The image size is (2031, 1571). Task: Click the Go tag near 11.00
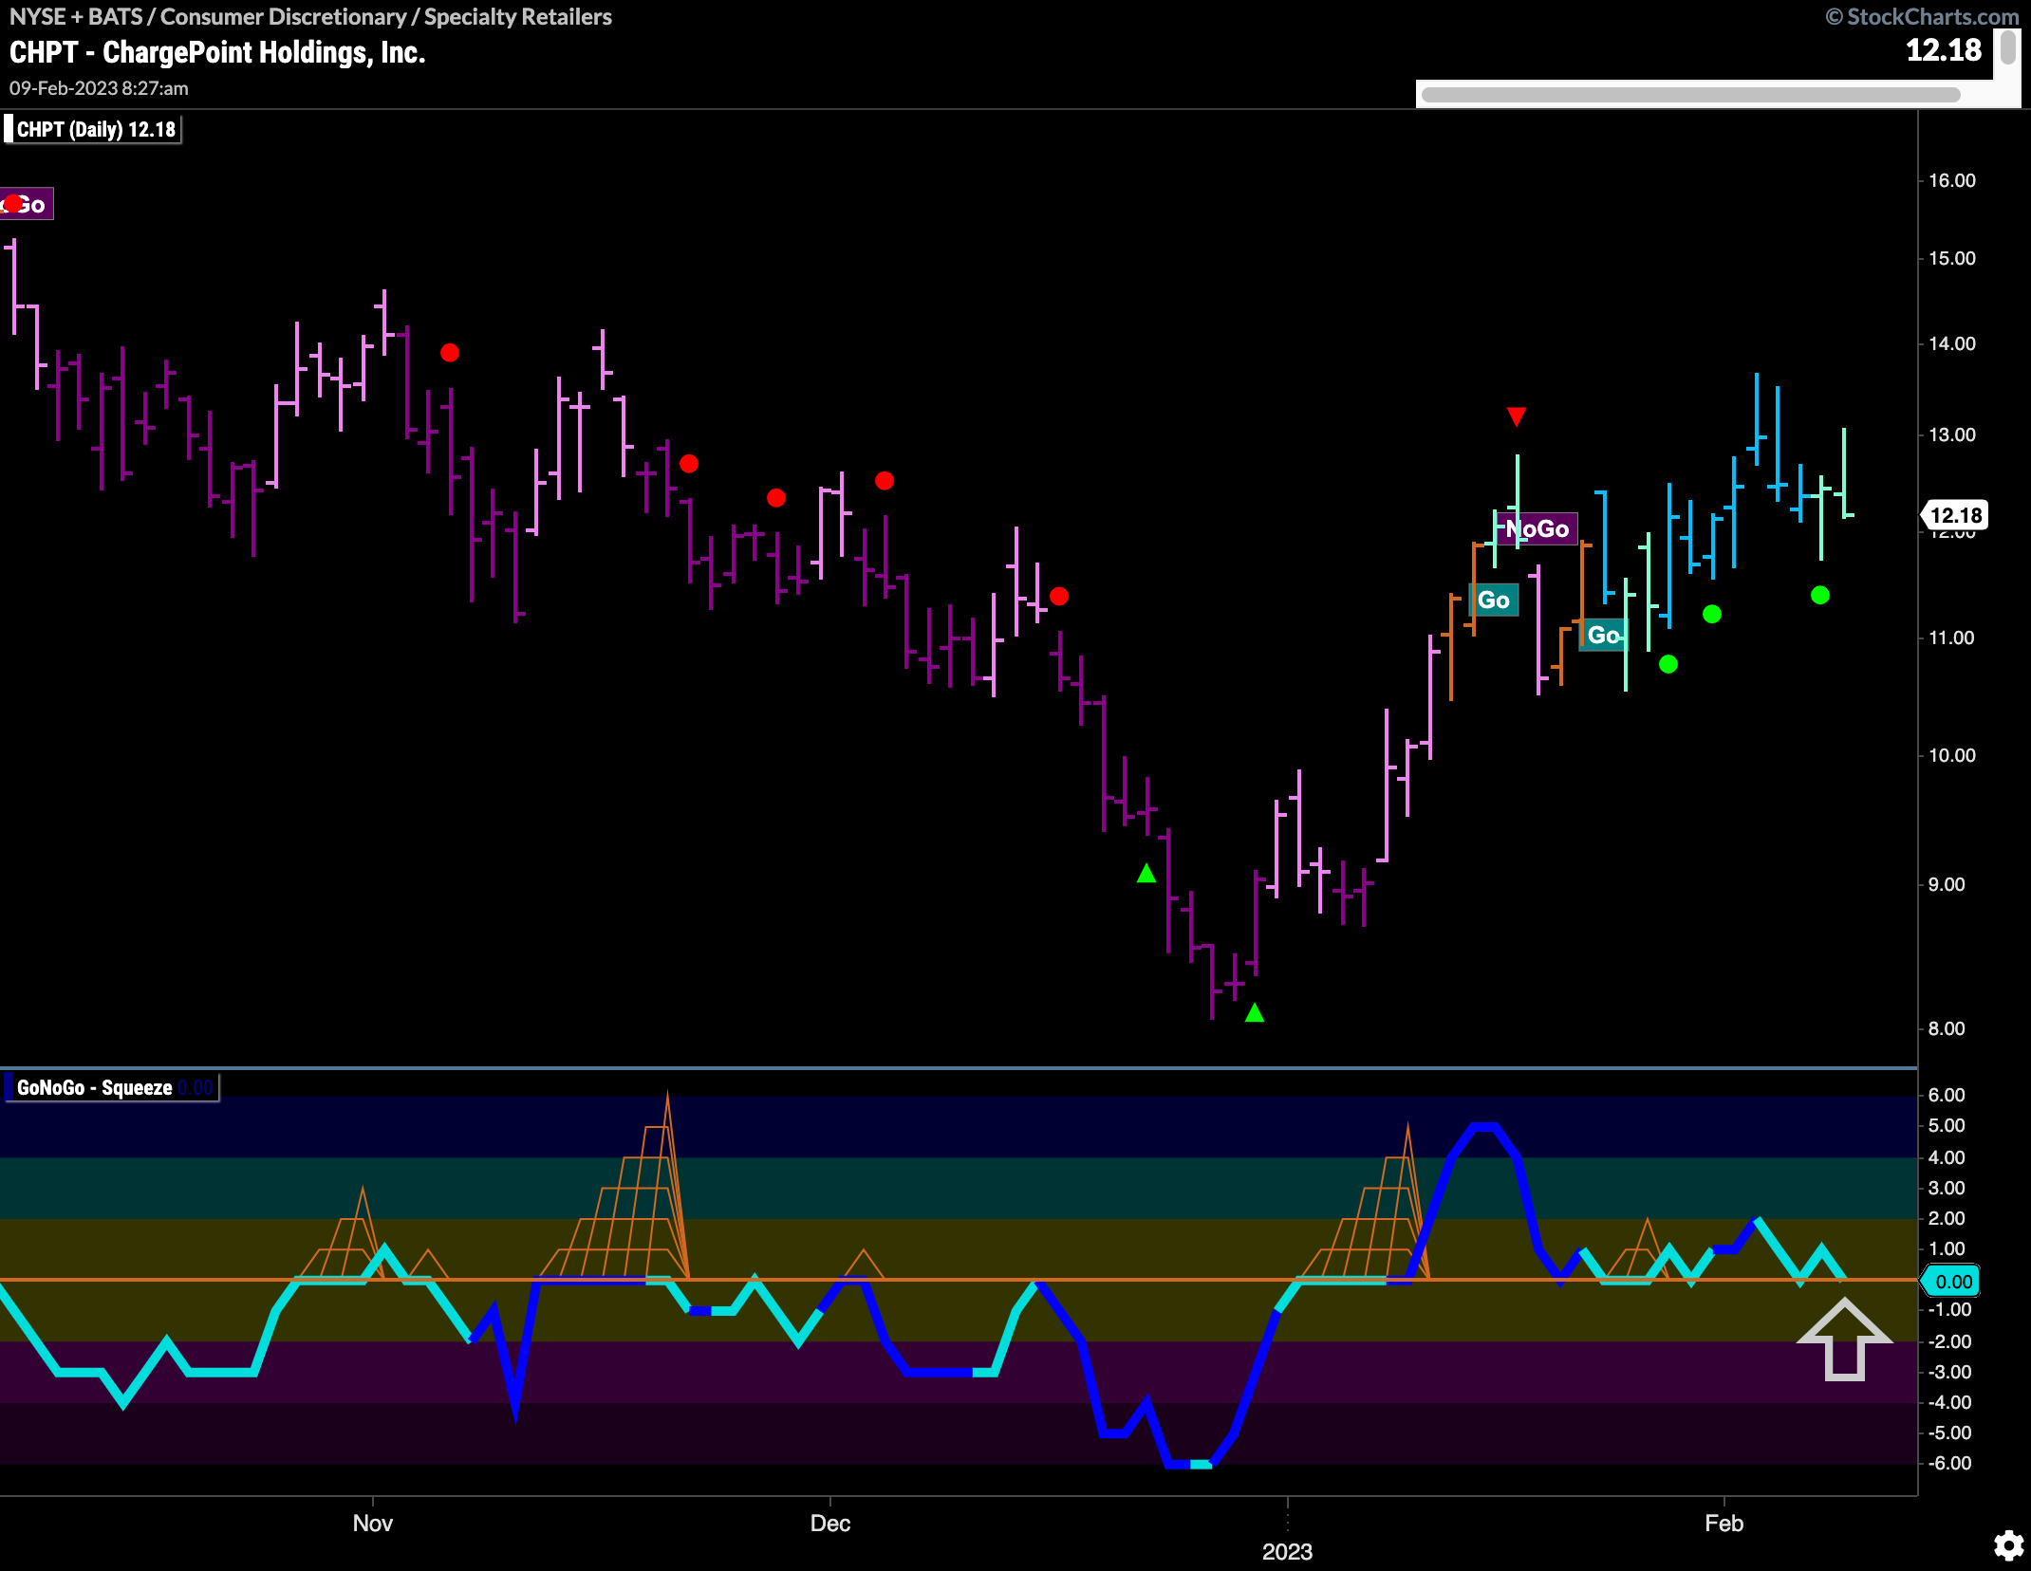coord(1603,635)
